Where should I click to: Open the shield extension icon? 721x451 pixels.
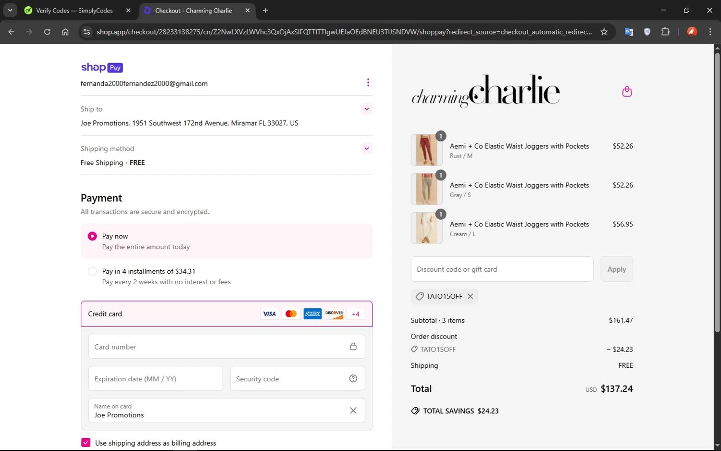click(647, 32)
